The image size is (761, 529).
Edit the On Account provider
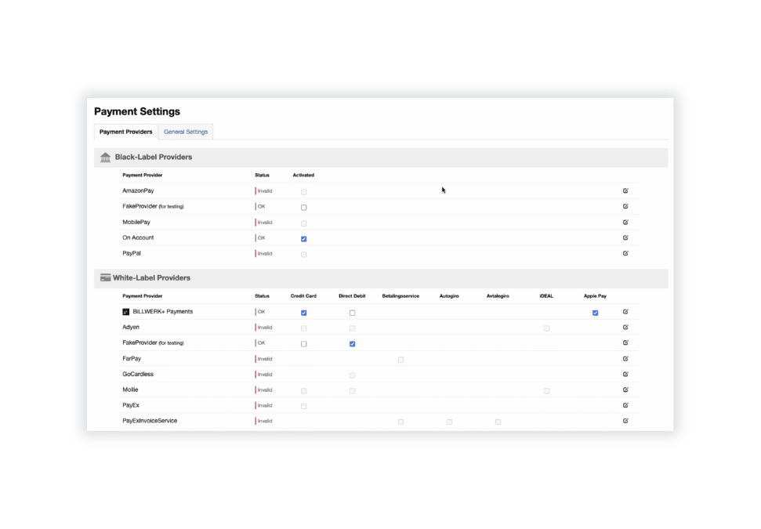point(625,237)
